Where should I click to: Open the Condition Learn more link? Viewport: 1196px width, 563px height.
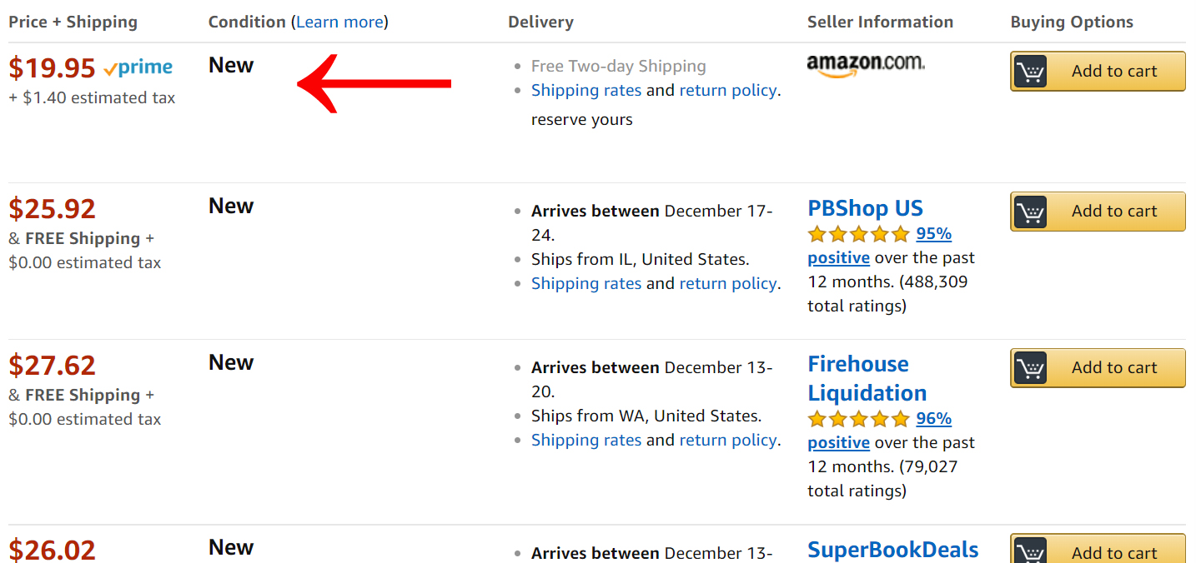339,22
